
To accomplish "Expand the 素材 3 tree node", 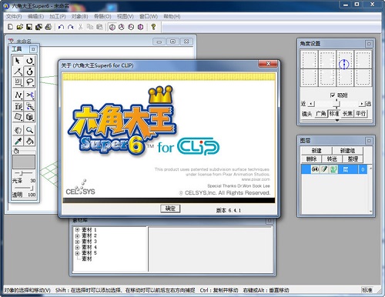I will 77,242.
